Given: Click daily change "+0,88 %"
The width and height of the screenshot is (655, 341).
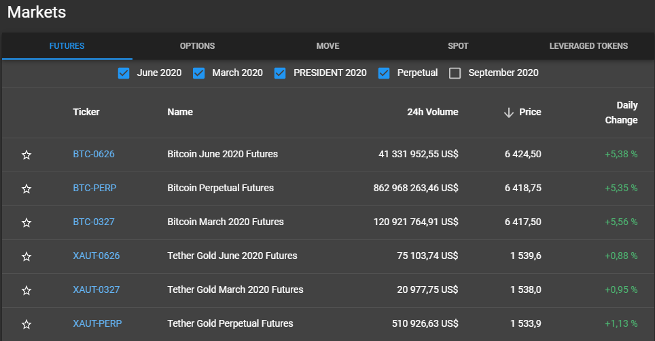Looking at the screenshot, I should pos(621,256).
